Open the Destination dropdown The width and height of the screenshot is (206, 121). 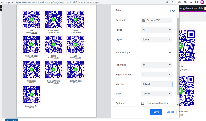click(x=157, y=20)
